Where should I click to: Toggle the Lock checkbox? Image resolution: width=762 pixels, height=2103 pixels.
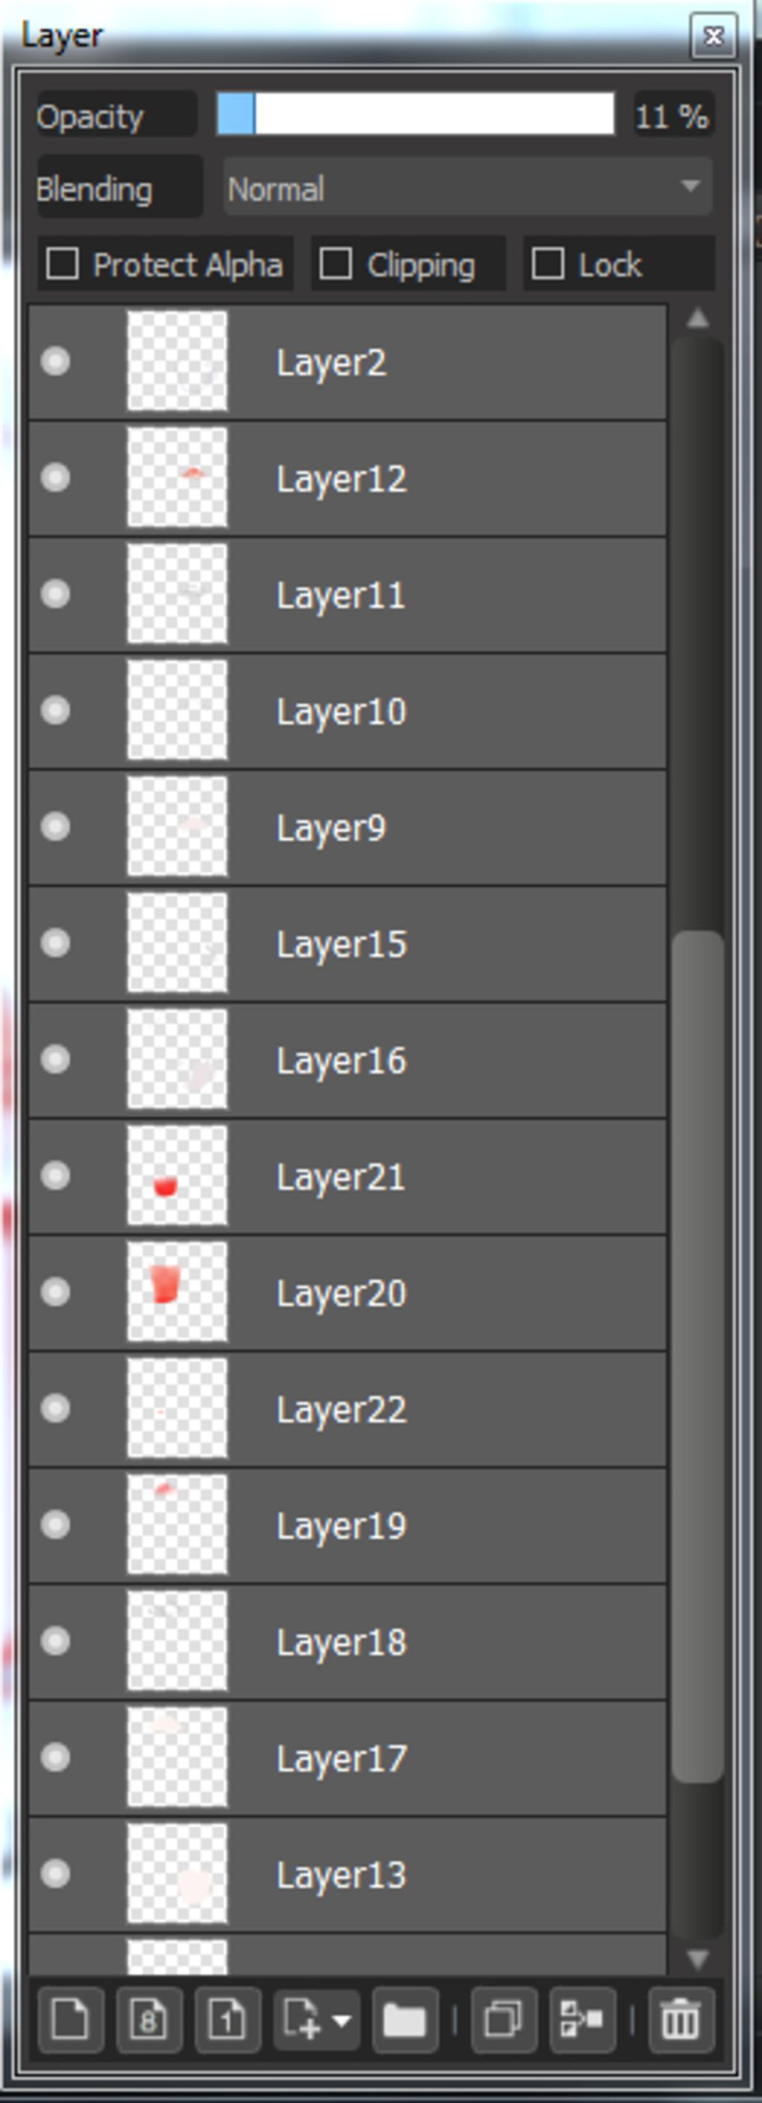pyautogui.click(x=547, y=264)
